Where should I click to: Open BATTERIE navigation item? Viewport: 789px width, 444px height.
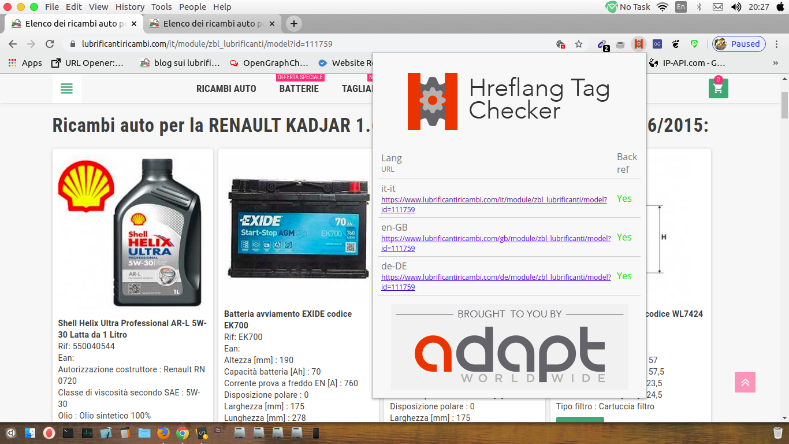[x=299, y=88]
